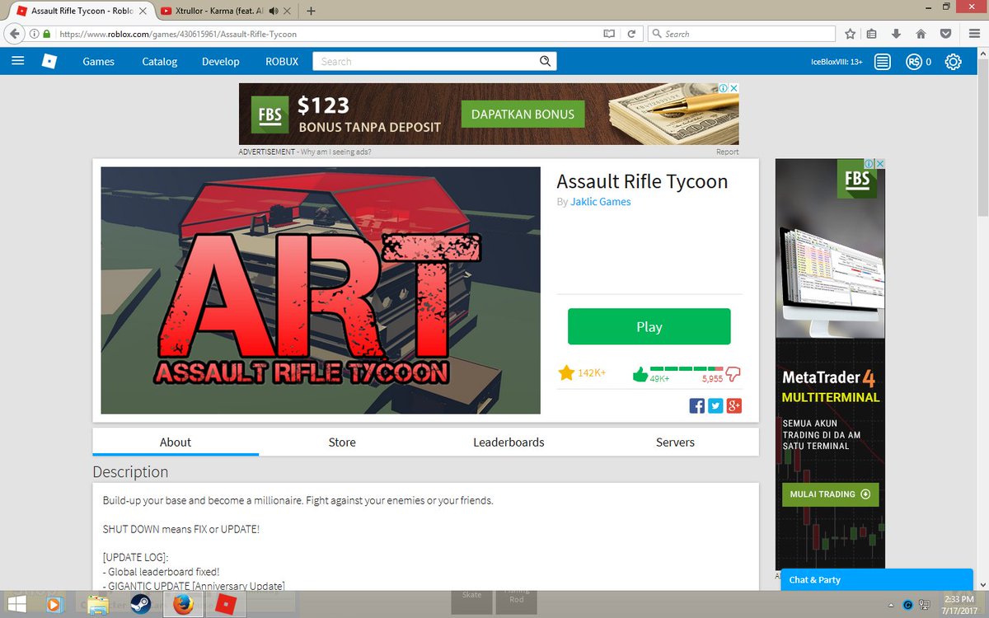Viewport: 989px width, 618px height.
Task: Open ROBUX in Roblox nav
Action: pyautogui.click(x=282, y=61)
